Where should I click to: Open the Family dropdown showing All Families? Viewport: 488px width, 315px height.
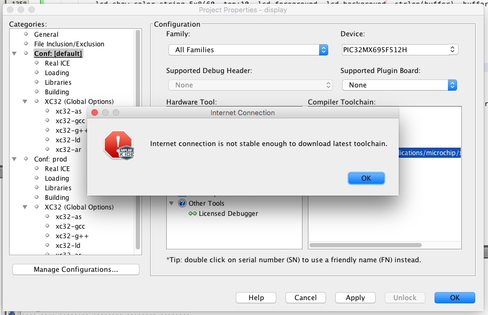(x=248, y=50)
